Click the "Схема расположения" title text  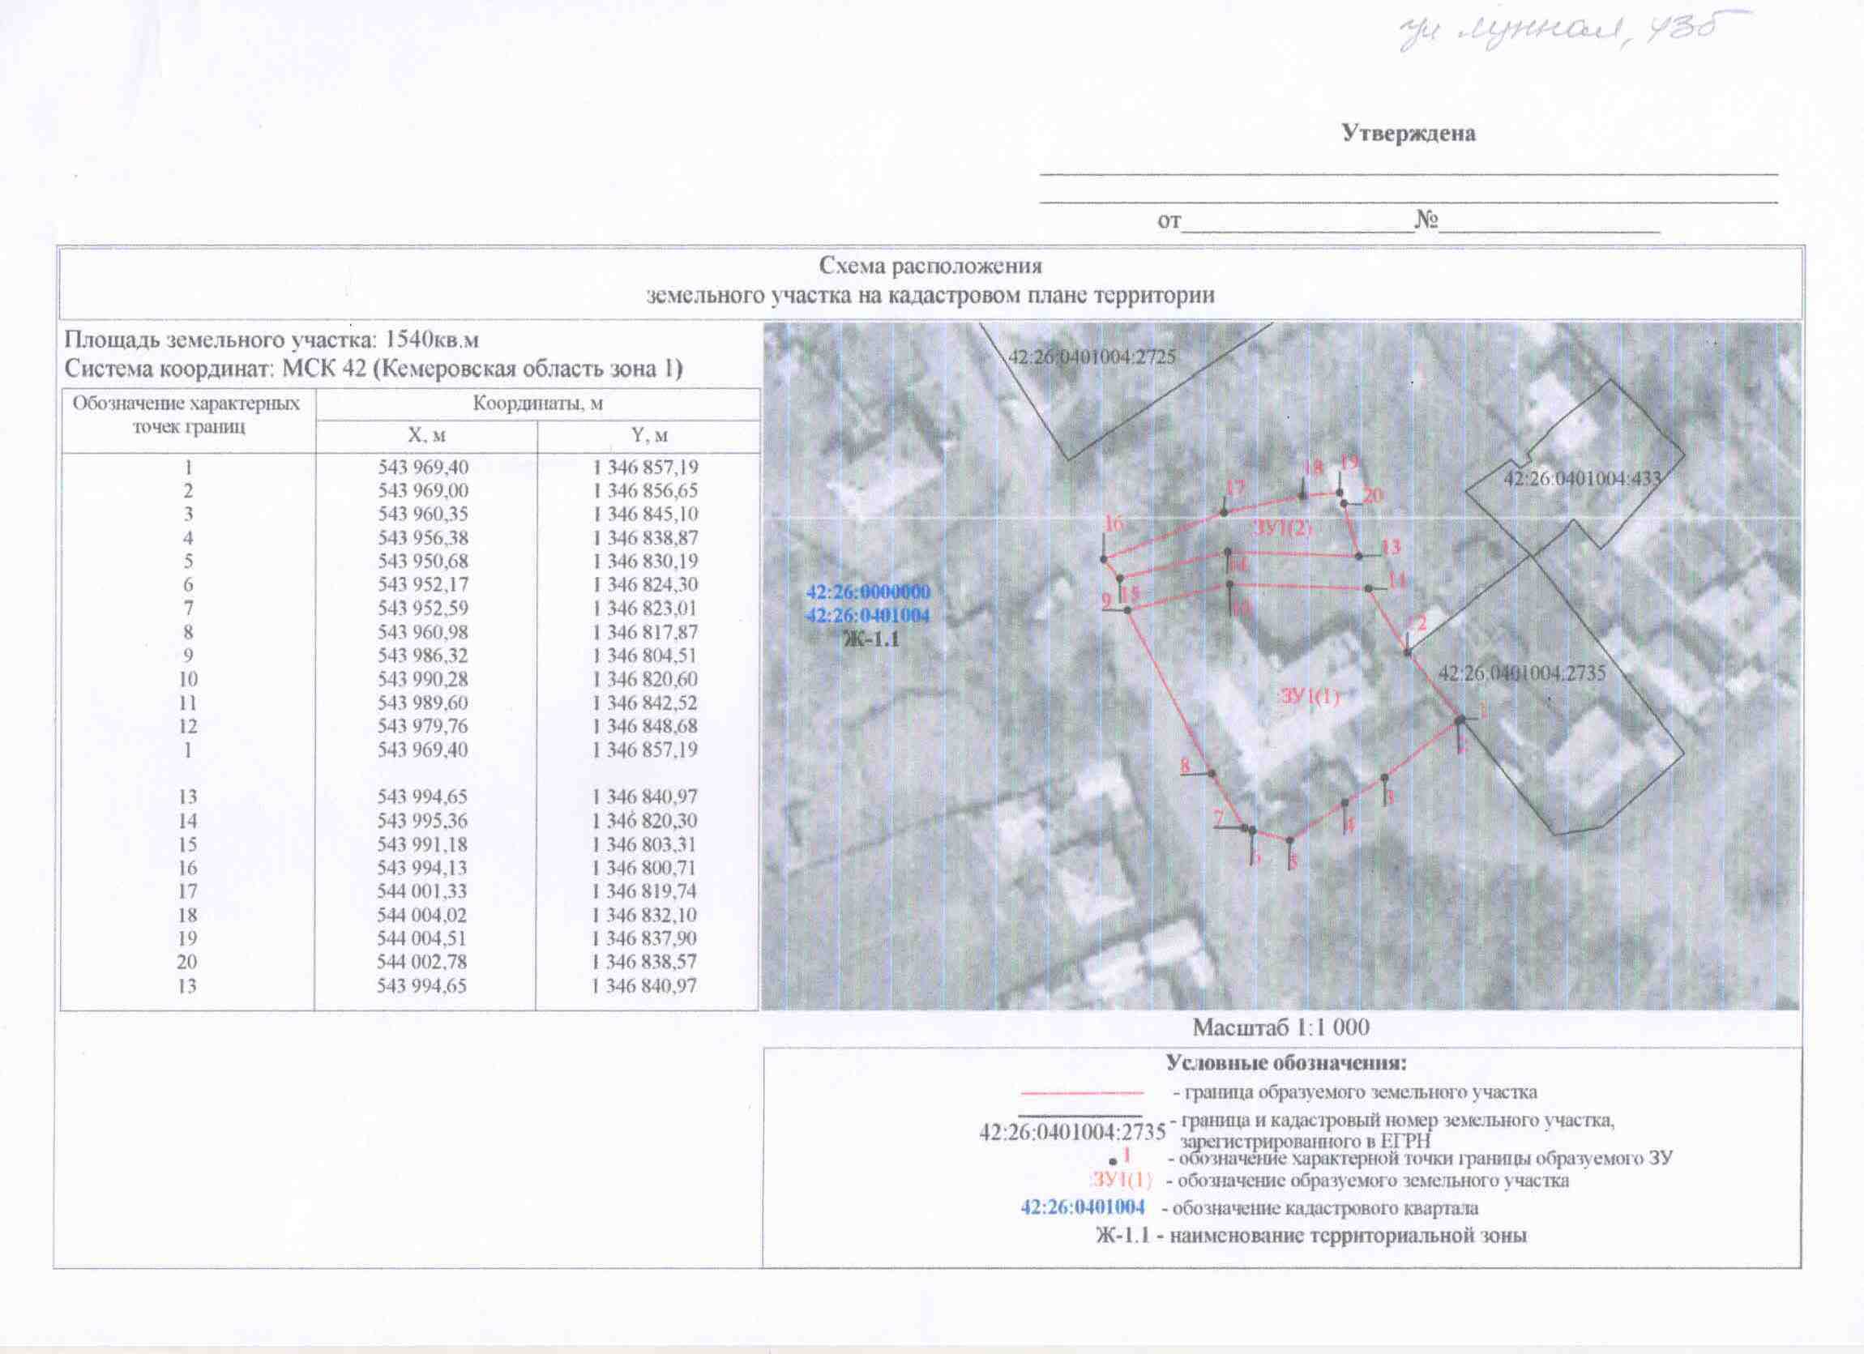930,267
